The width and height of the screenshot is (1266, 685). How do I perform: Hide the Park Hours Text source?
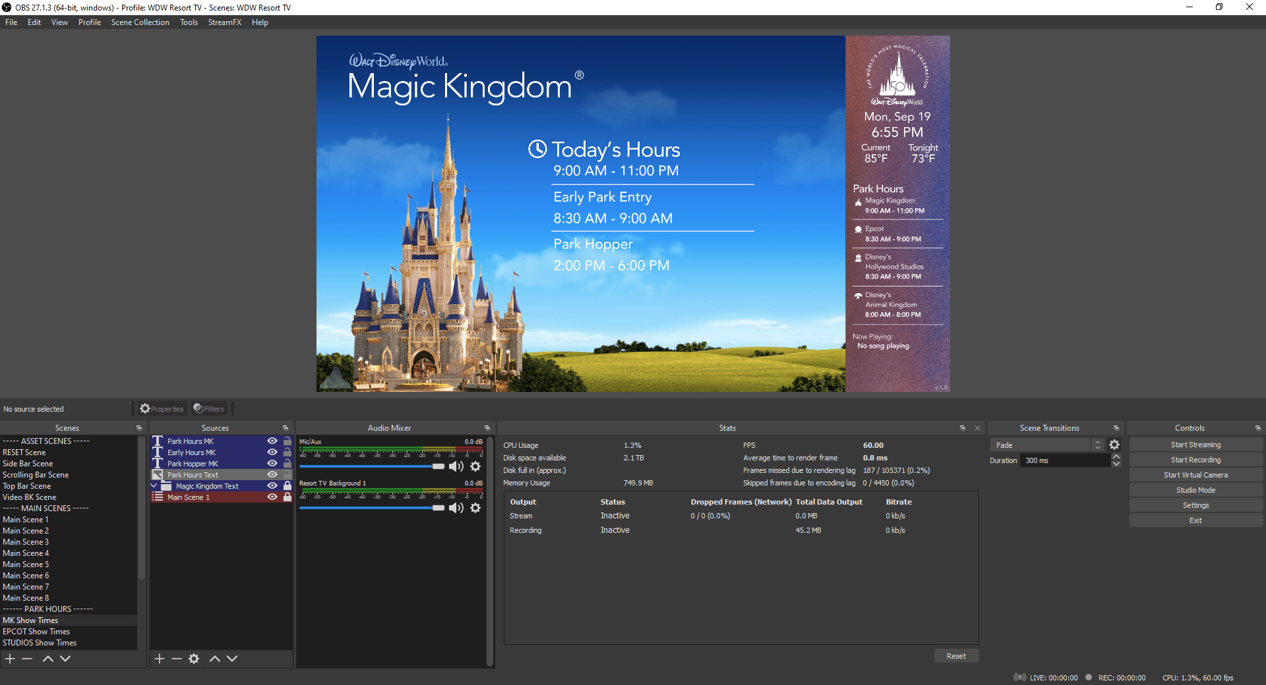pos(272,475)
